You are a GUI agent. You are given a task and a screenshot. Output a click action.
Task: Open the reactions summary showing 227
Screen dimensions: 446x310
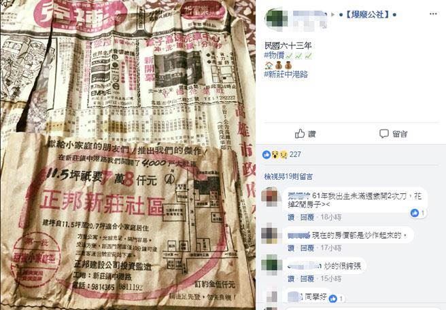coord(281,155)
